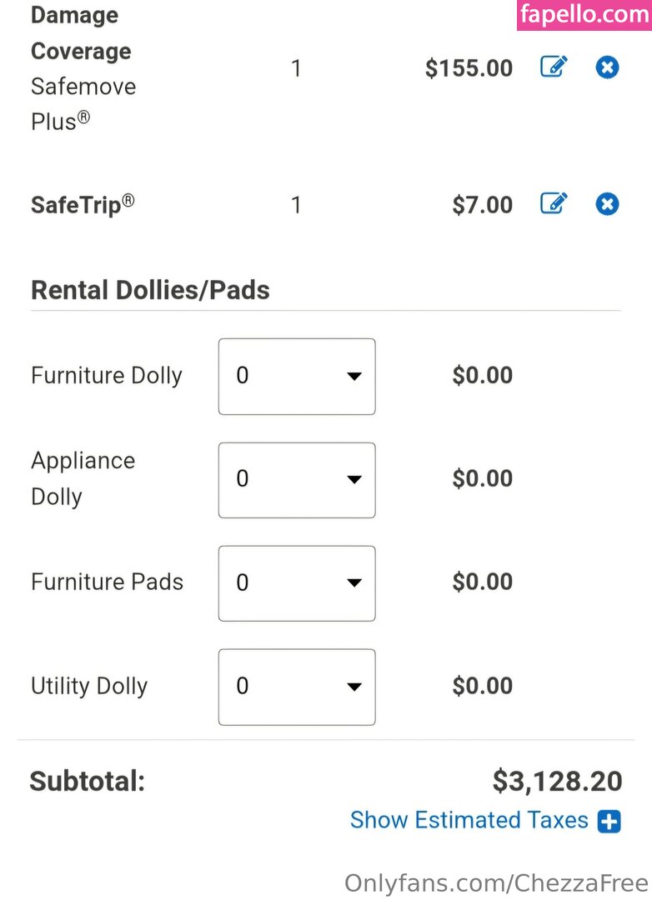
Task: Click the Subtotal label
Action: tap(87, 782)
